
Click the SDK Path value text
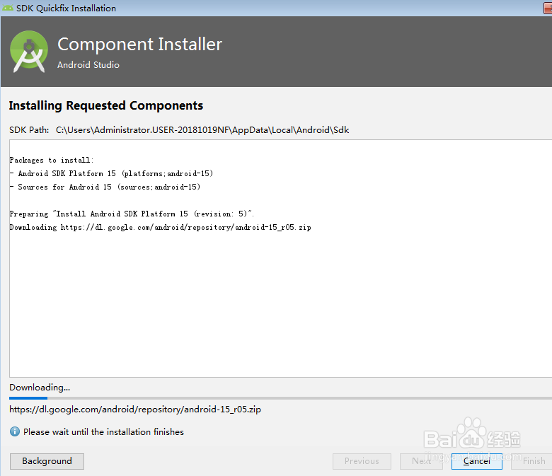click(202, 130)
